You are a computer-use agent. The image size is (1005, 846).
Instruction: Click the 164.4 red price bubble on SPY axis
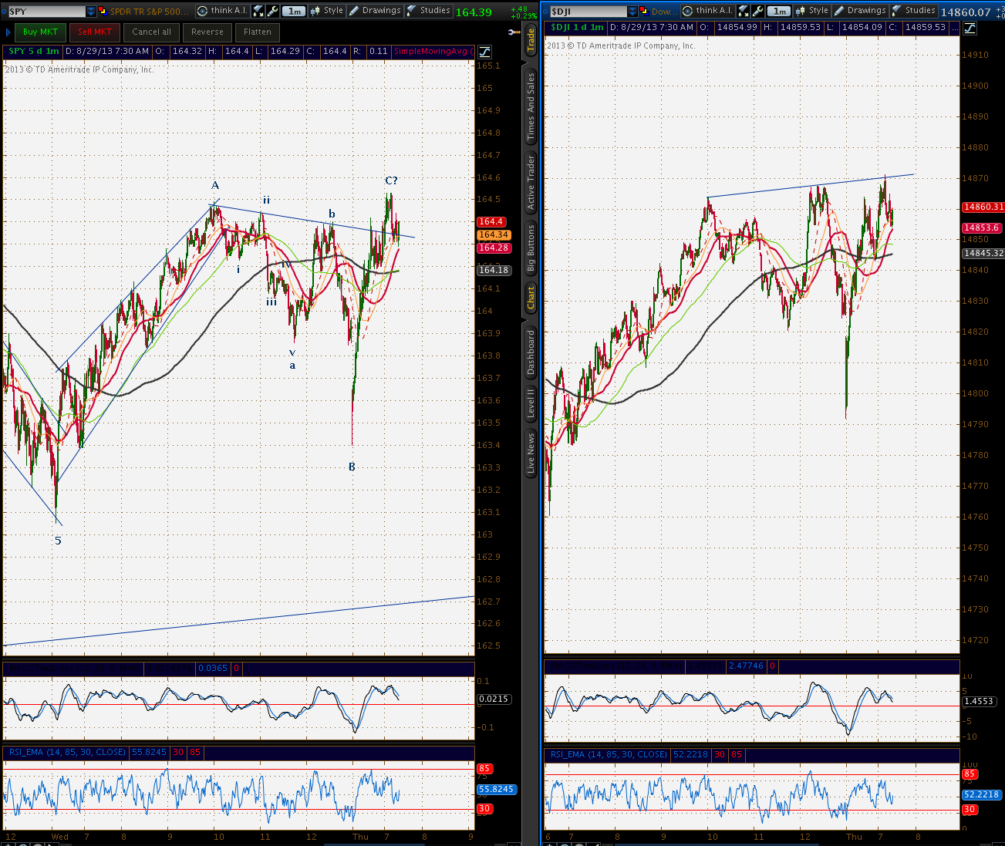click(x=491, y=222)
